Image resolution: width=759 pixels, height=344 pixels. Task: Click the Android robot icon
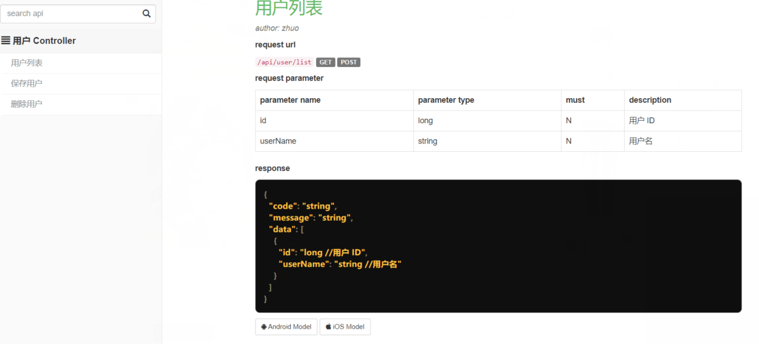[x=264, y=327]
